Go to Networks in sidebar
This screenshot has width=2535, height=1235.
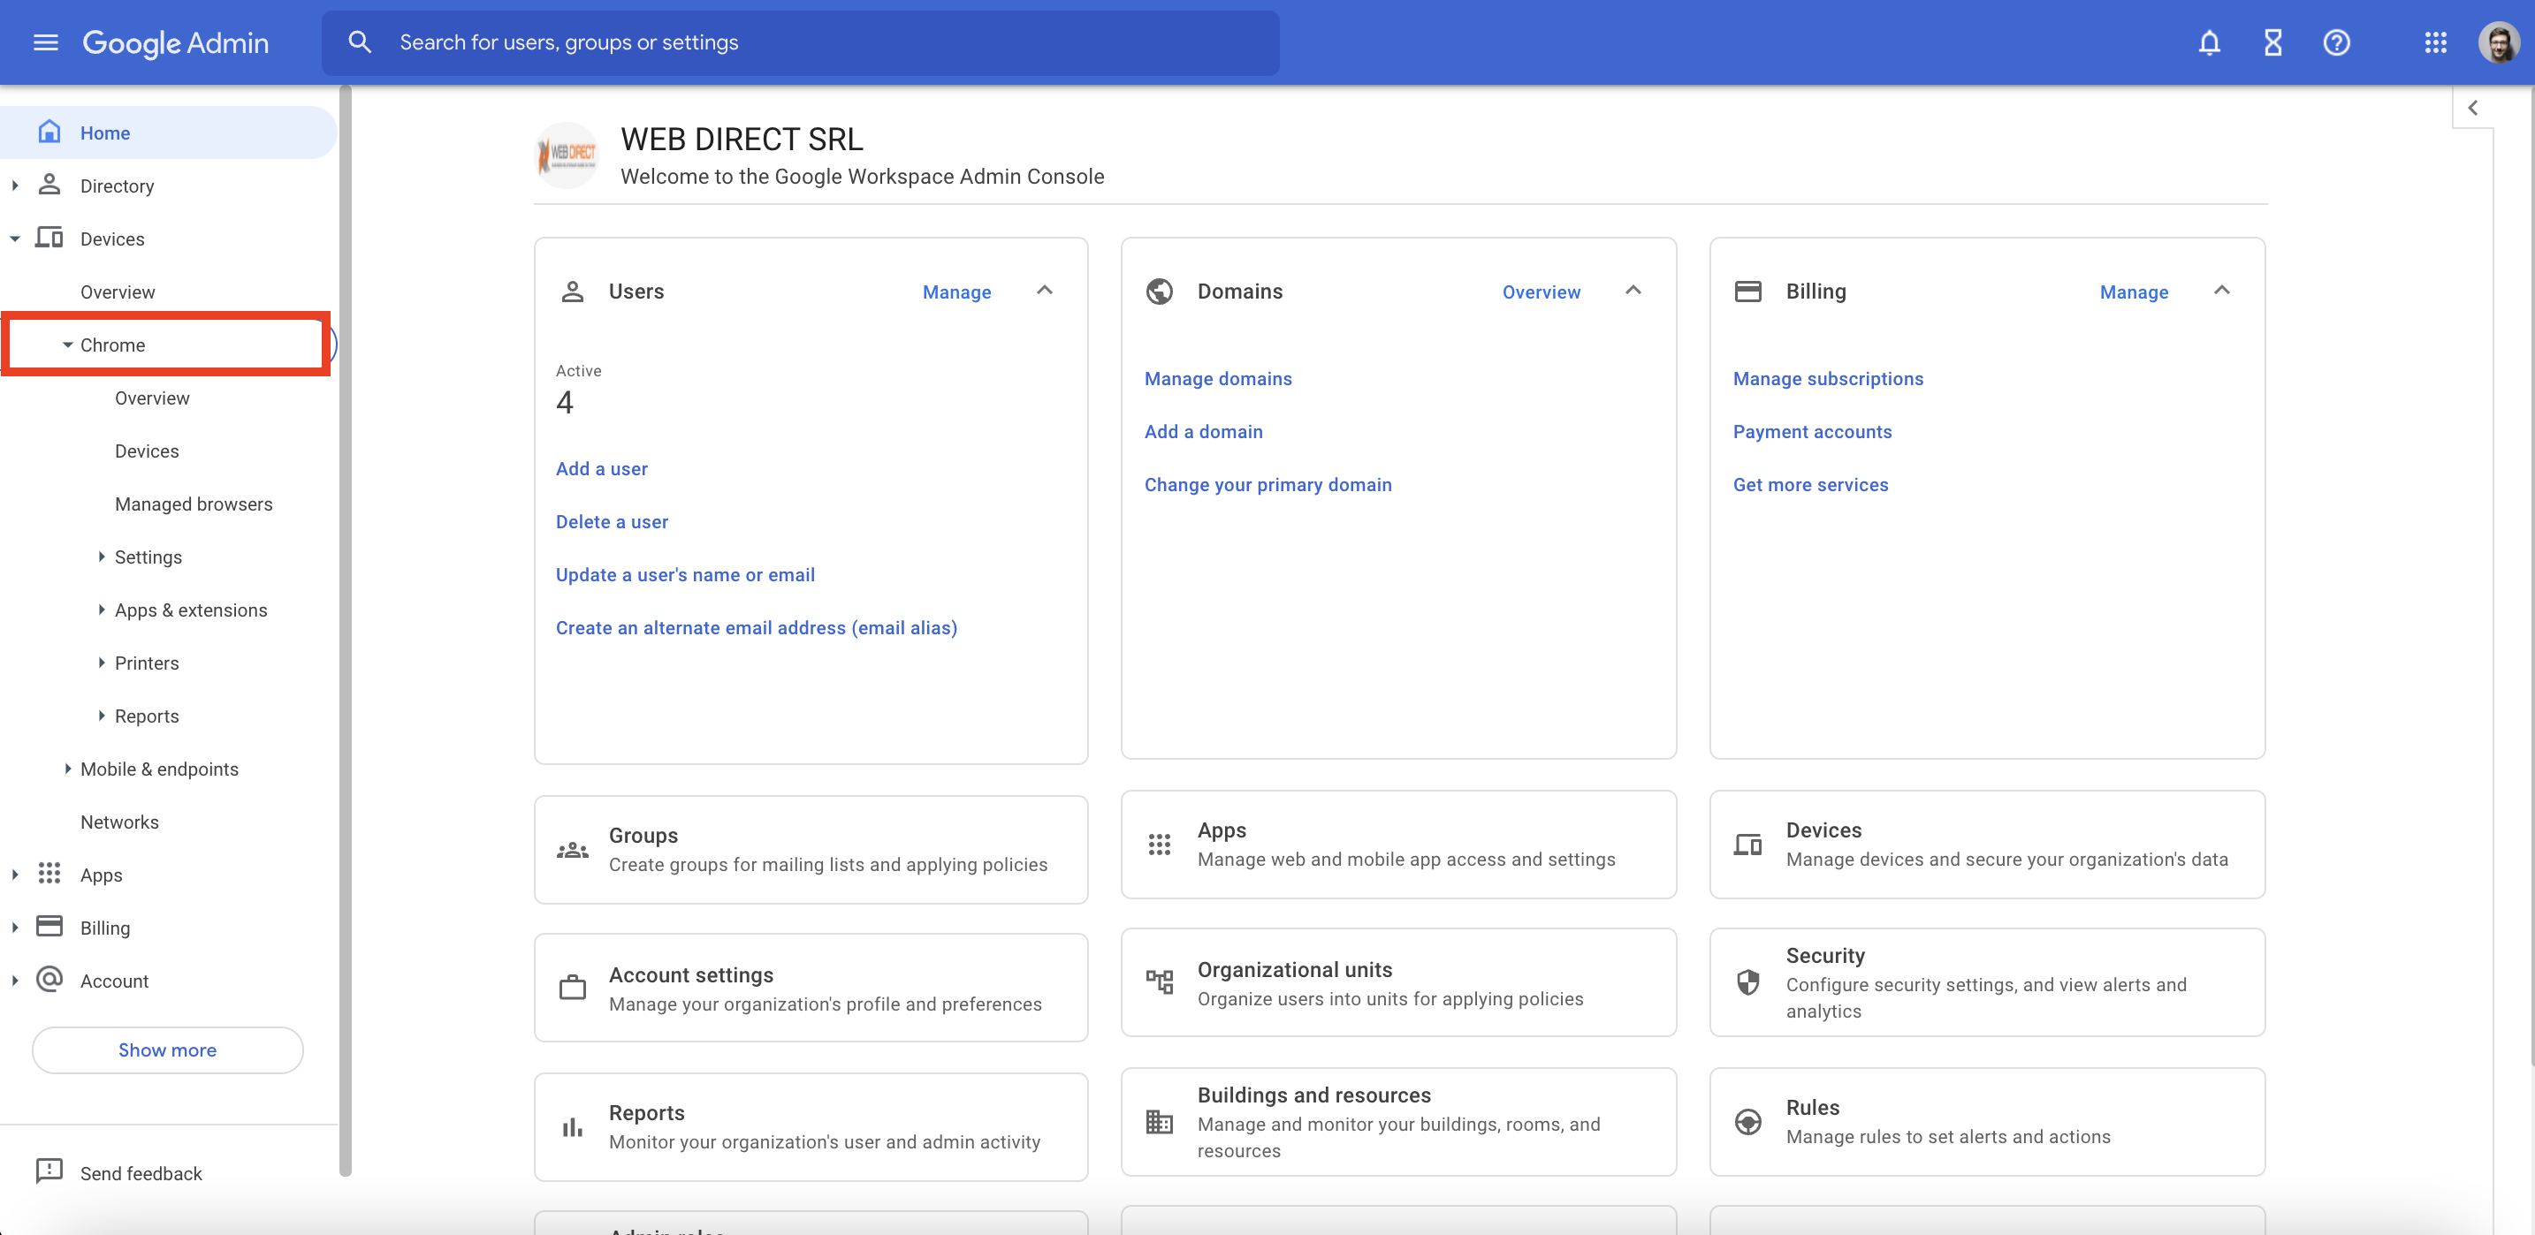click(119, 822)
